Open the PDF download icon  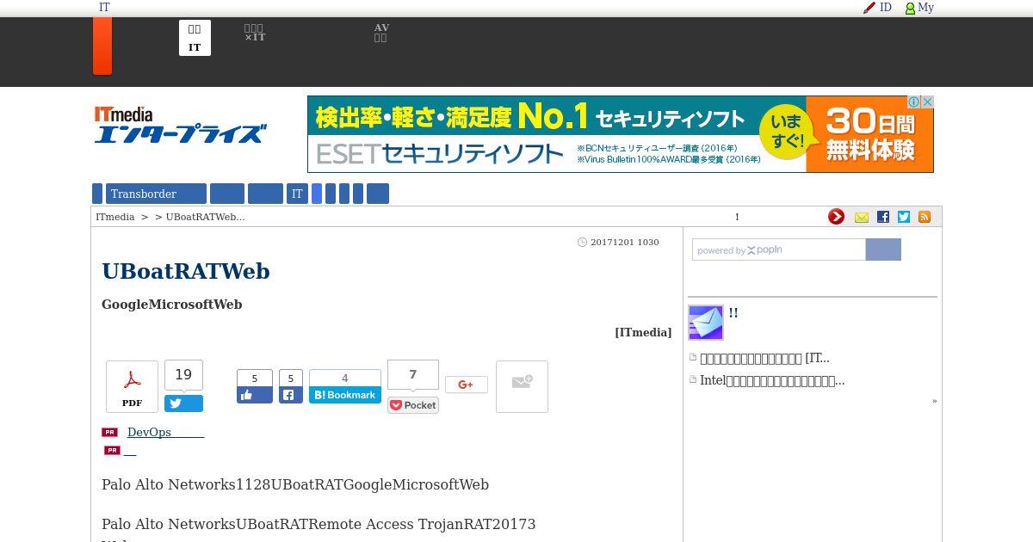(132, 386)
